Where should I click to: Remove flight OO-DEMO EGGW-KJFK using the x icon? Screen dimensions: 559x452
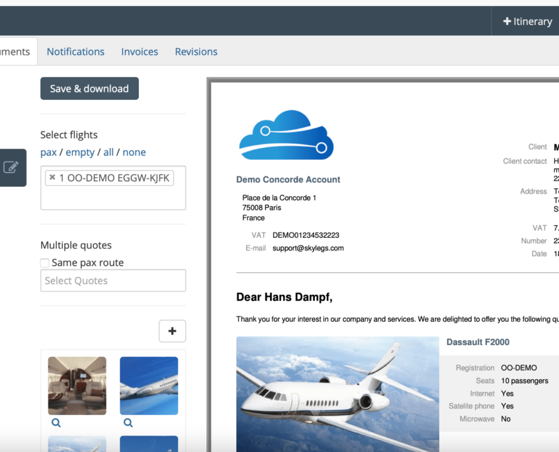(x=52, y=177)
